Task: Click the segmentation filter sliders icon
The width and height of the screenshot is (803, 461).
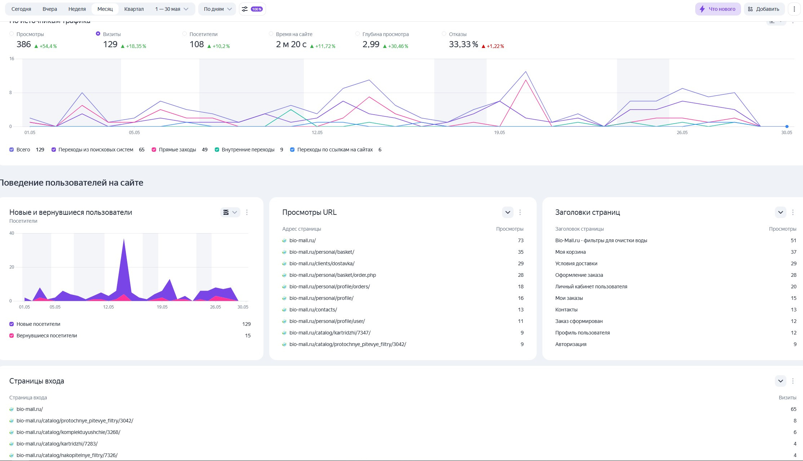Action: [x=245, y=9]
